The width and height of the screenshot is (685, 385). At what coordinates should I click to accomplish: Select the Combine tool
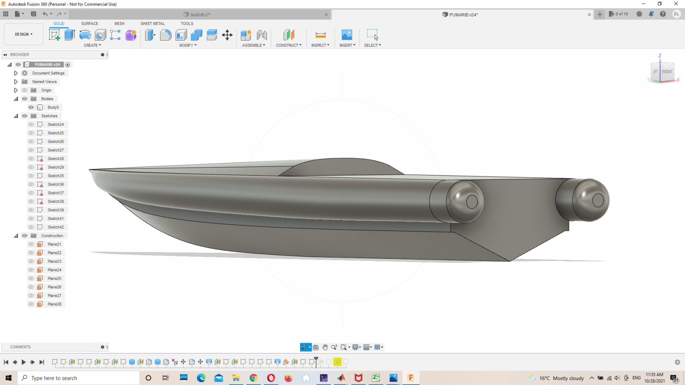coord(197,35)
